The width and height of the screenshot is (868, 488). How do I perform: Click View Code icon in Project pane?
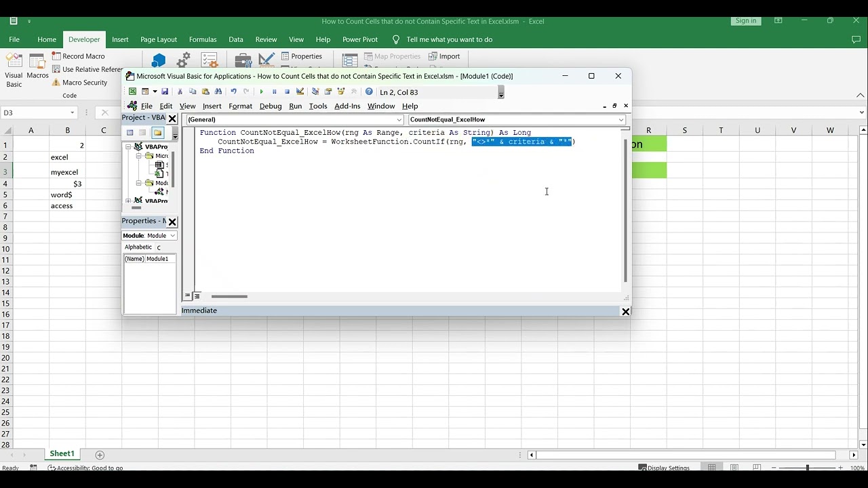[x=130, y=133]
